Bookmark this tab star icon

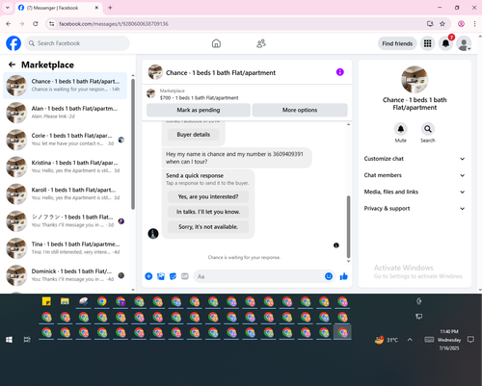(442, 24)
